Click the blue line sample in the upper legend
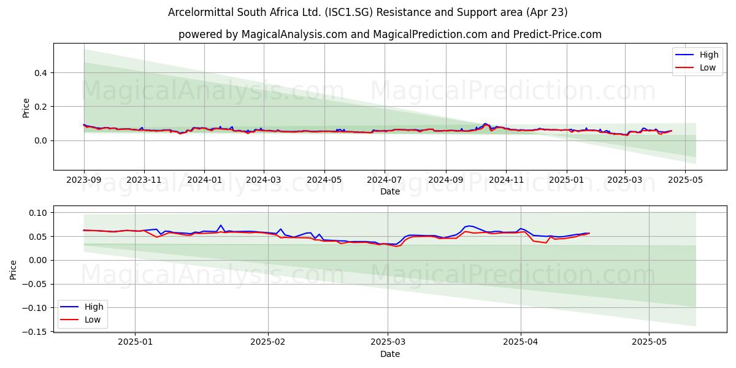The image size is (736, 368). point(686,55)
